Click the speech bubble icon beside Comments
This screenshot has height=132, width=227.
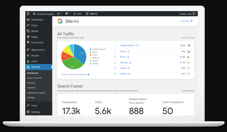point(28,42)
